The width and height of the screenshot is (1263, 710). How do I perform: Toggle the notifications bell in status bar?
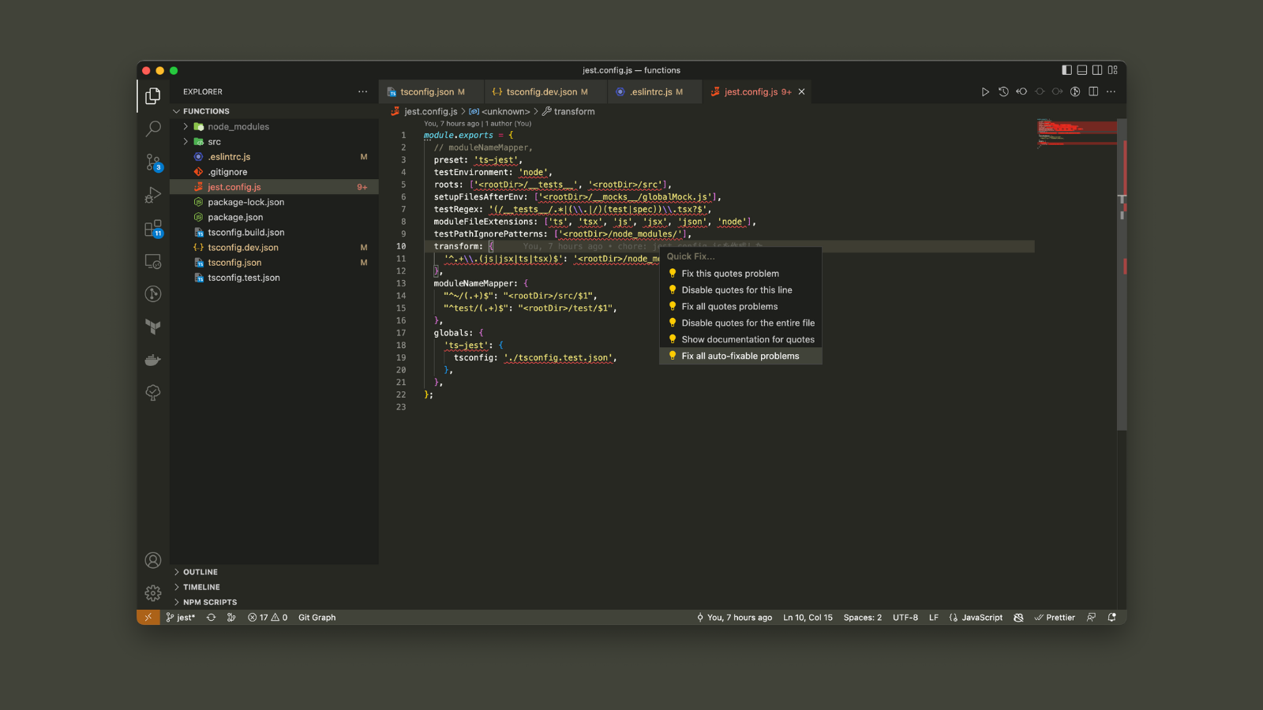[x=1112, y=617]
